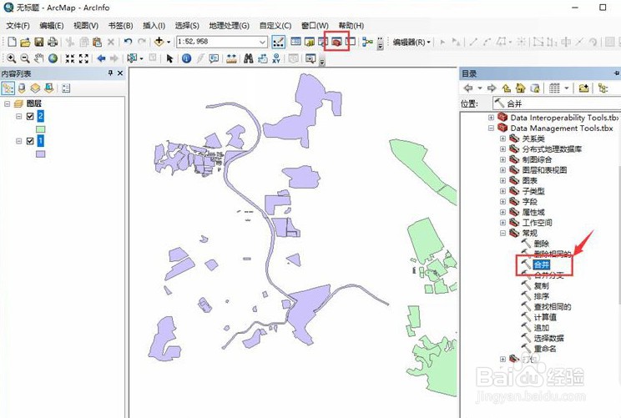This screenshot has width=621, height=418.
Task: List layers by drawing order
Action: pos(8,88)
